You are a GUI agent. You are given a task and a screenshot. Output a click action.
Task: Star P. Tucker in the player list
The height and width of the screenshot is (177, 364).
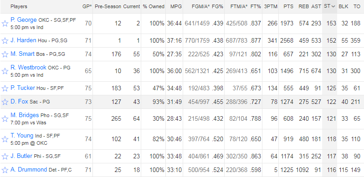pos(5,88)
